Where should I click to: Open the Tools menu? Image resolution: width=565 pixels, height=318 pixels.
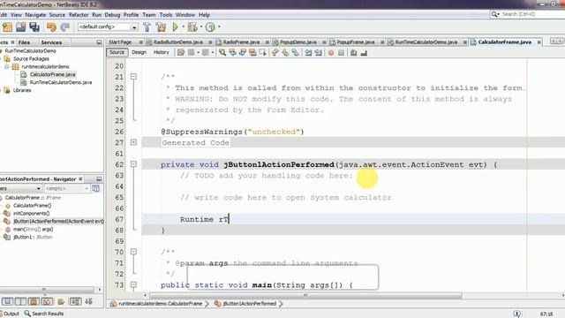pyautogui.click(x=166, y=15)
